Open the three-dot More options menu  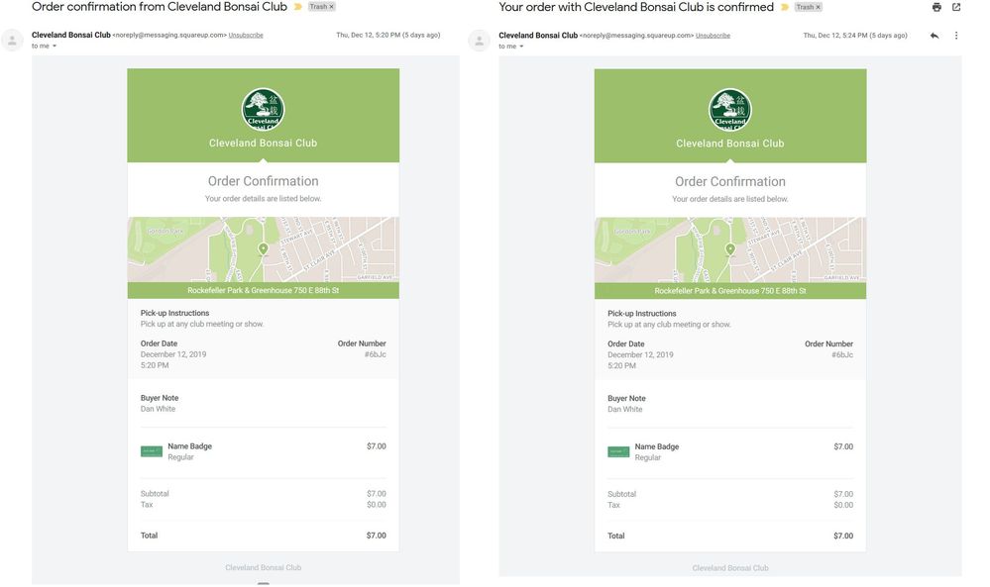[956, 36]
